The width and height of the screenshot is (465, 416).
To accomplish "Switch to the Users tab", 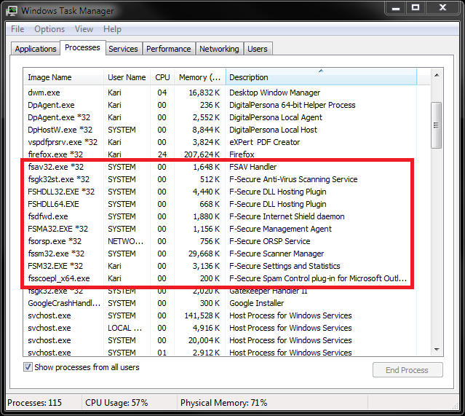I will 258,49.
